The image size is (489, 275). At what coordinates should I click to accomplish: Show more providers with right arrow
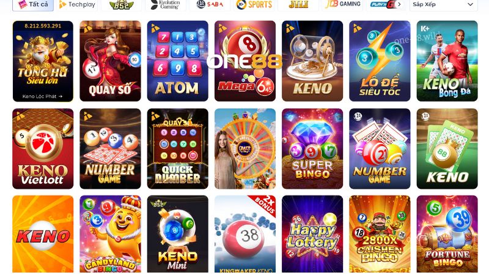[399, 4]
